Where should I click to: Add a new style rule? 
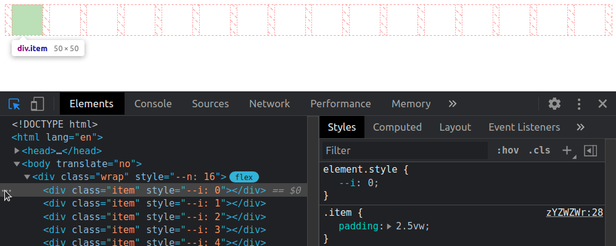pos(567,150)
